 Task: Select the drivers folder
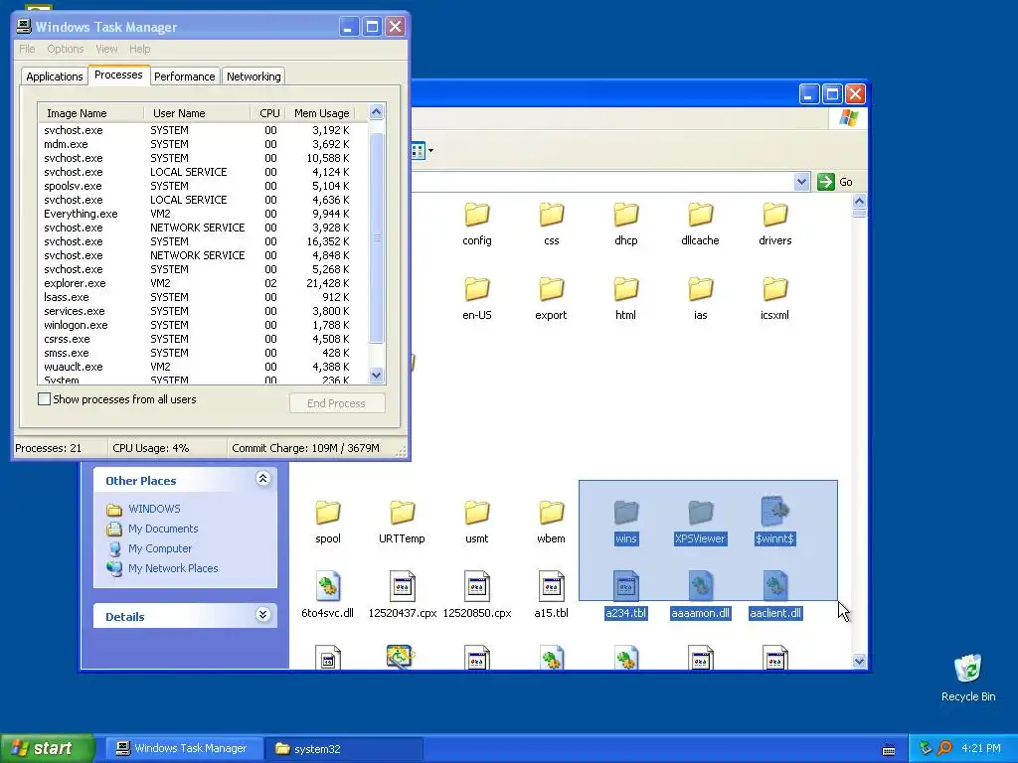774,224
